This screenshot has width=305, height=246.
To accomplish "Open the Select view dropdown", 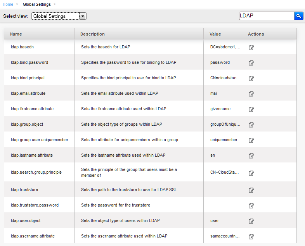I will click(59, 16).
